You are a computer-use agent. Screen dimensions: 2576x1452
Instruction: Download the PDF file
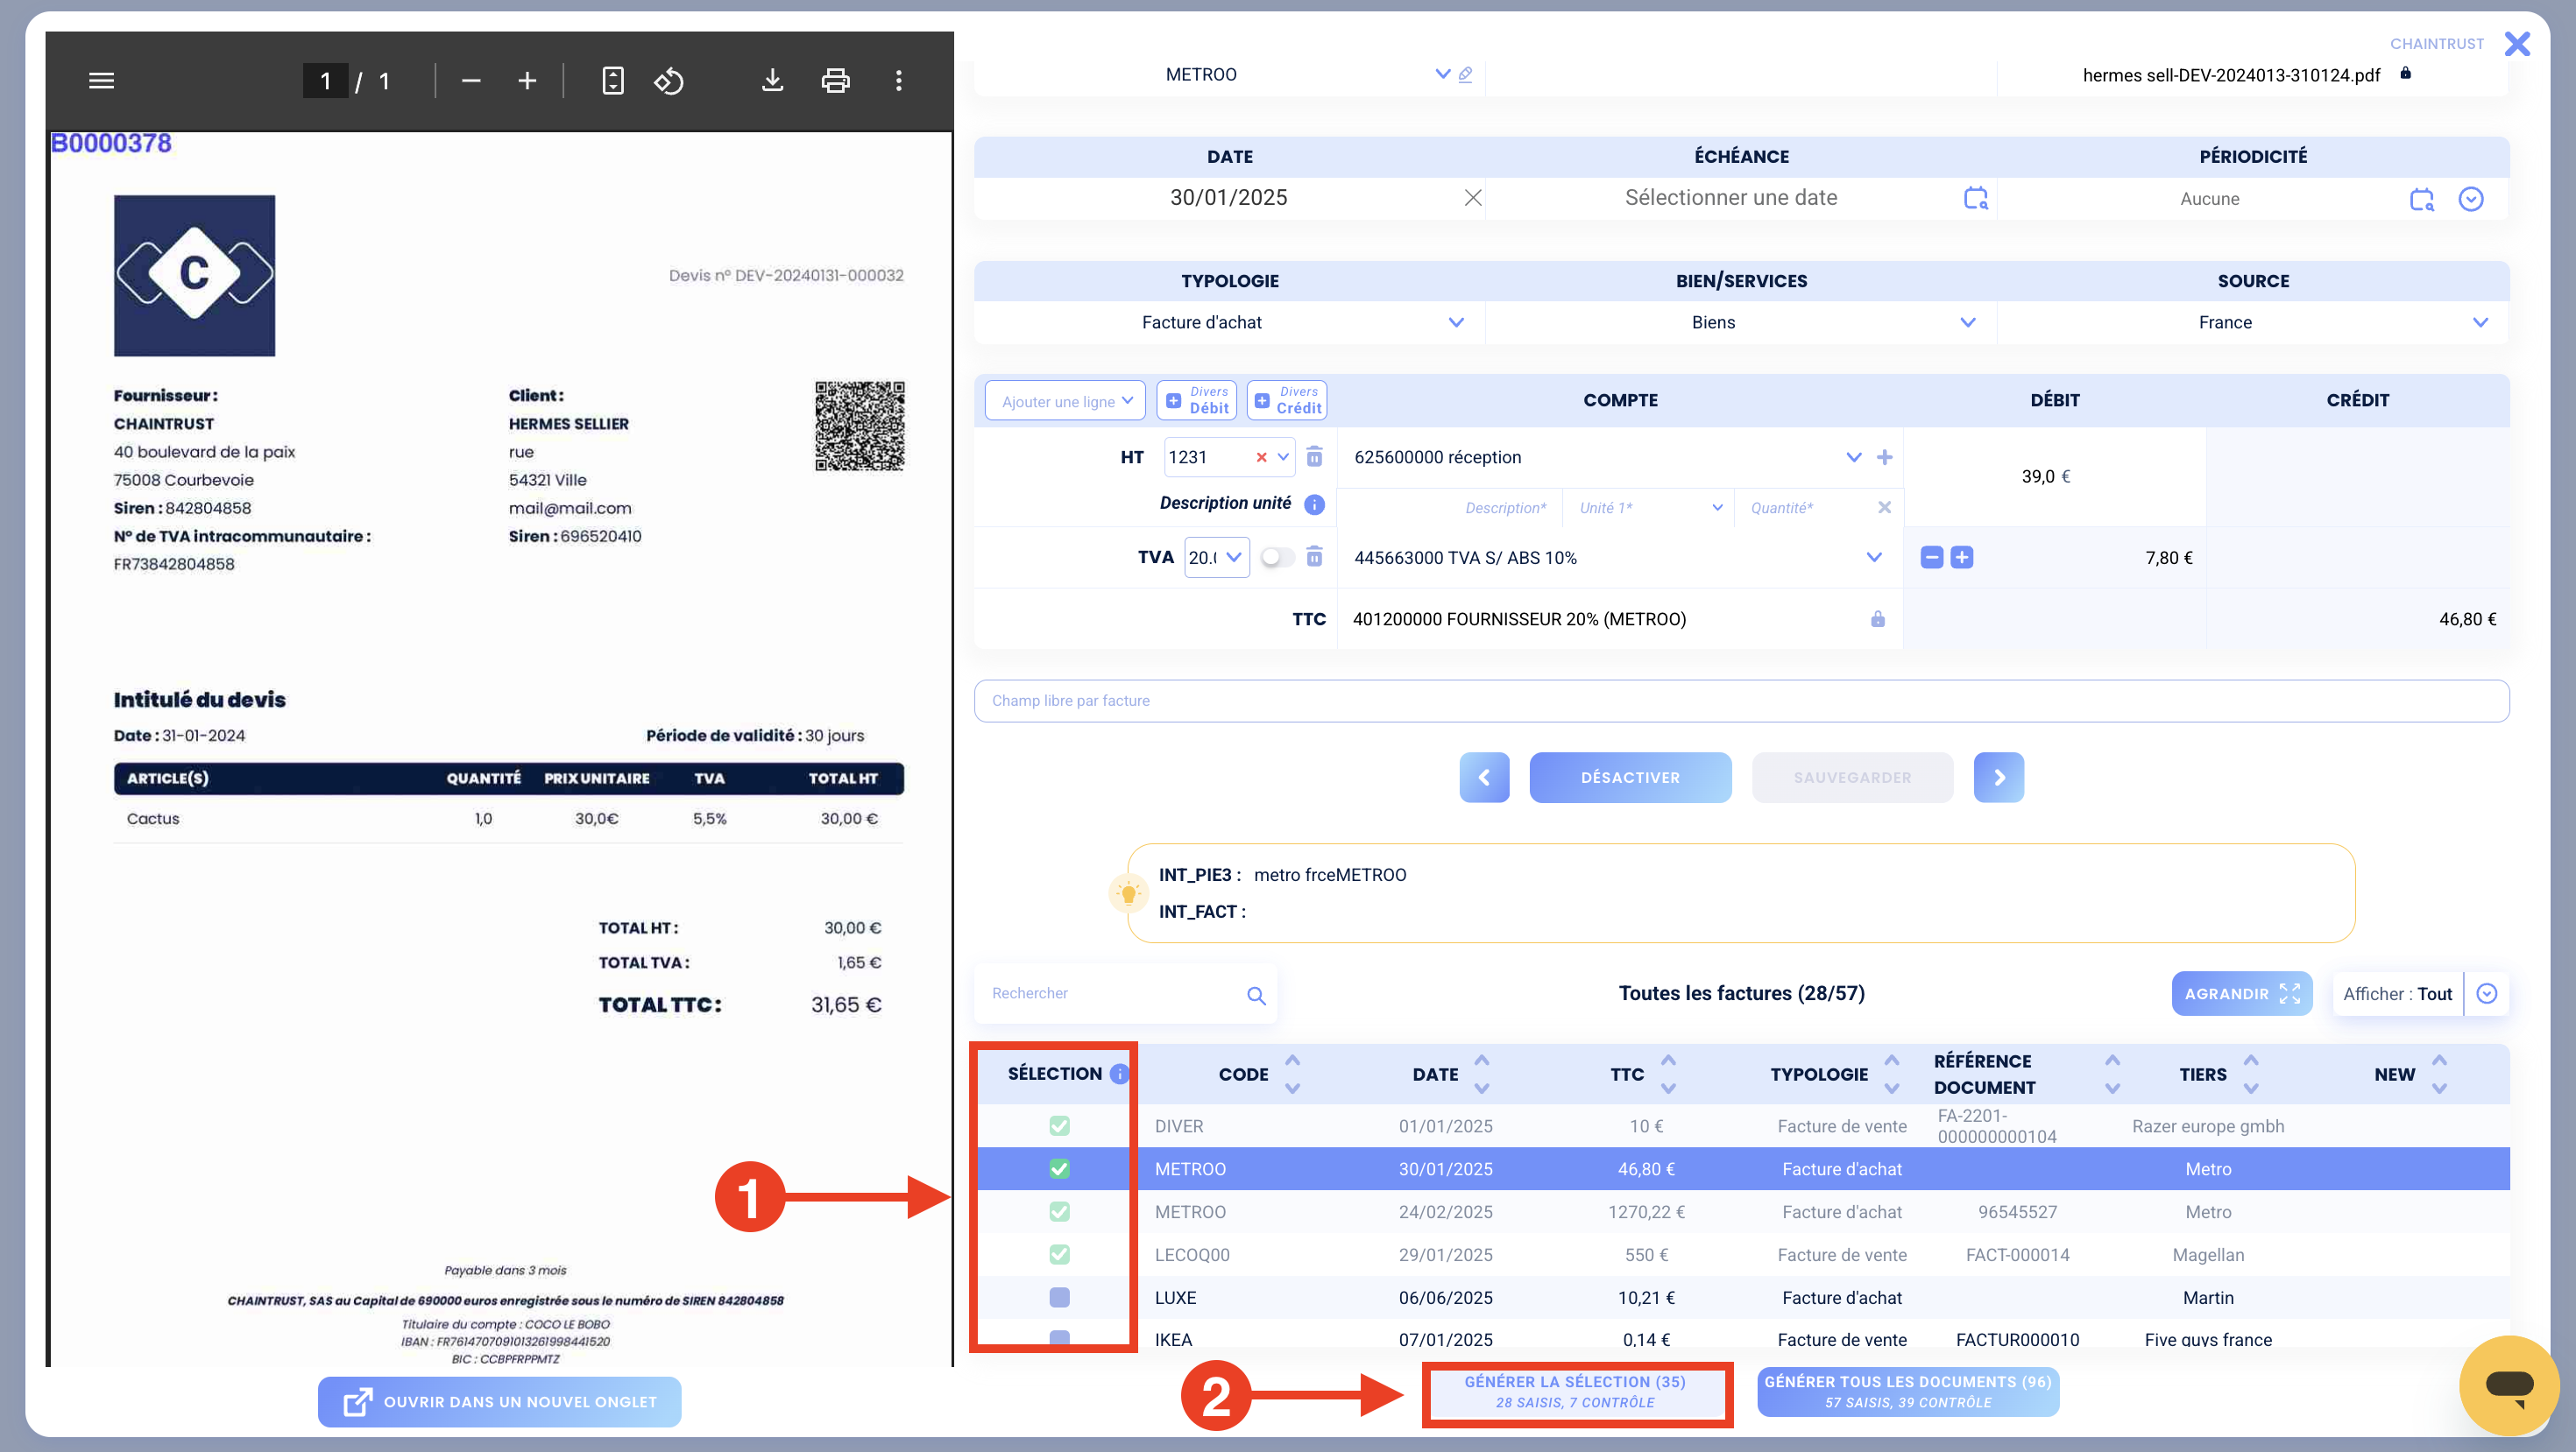(x=772, y=81)
